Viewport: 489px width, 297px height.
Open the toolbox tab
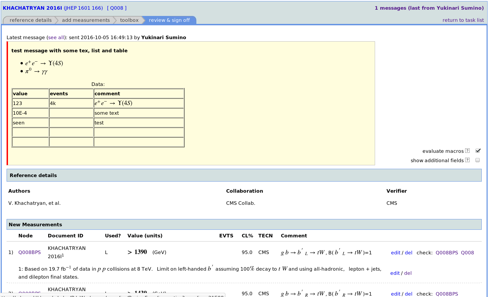click(x=129, y=20)
